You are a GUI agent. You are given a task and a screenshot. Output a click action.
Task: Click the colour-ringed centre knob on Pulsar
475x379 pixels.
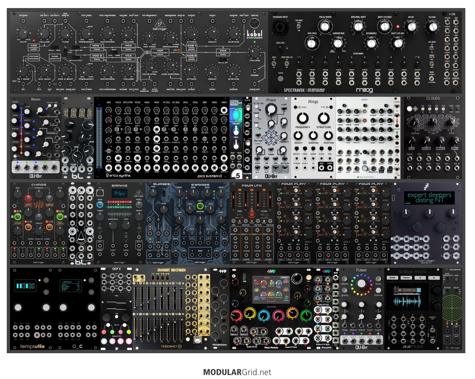point(361,284)
